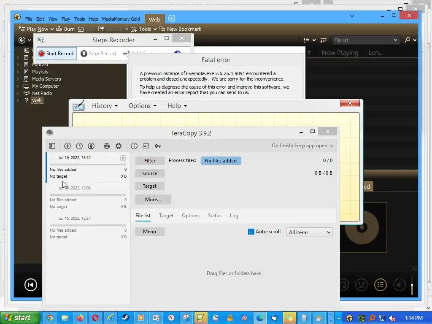Click MediaMonkey playlist queue round icon
This screenshot has height=324, width=432.
381,285
